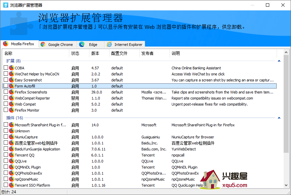Switch to the Mozilla Firefox tab
This screenshot has height=195, width=291.
click(x=19, y=44)
